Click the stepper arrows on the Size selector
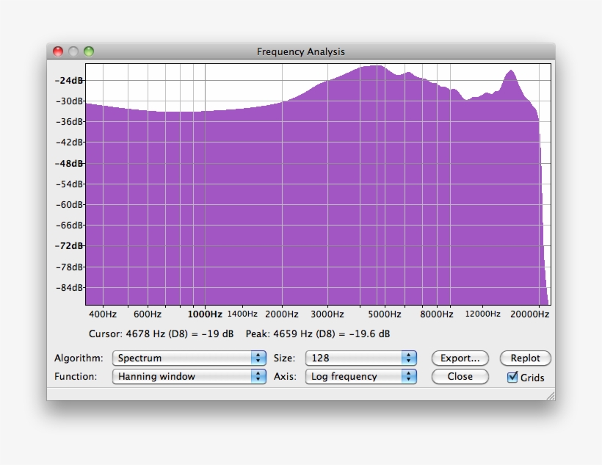Viewport: 602px width, 465px height. pyautogui.click(x=409, y=358)
